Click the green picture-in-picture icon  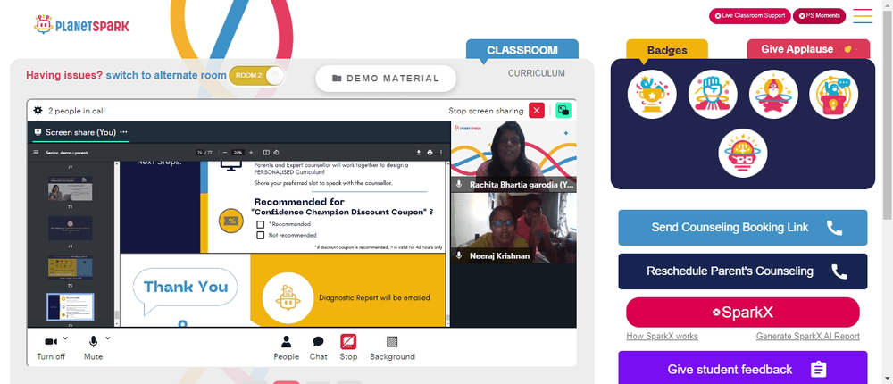(563, 111)
